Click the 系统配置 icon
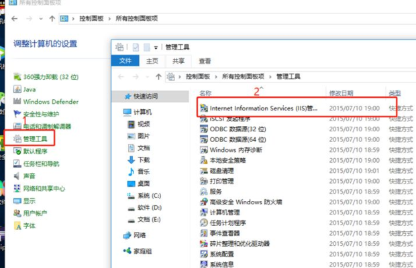This screenshot has width=416, height=268. pyautogui.click(x=204, y=254)
